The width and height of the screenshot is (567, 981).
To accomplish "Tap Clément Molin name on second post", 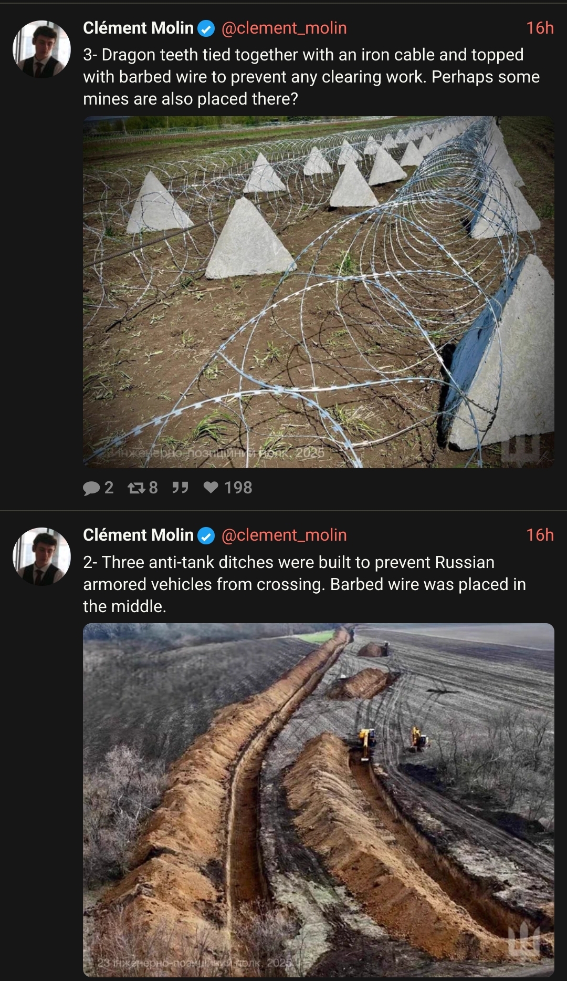I will point(139,535).
